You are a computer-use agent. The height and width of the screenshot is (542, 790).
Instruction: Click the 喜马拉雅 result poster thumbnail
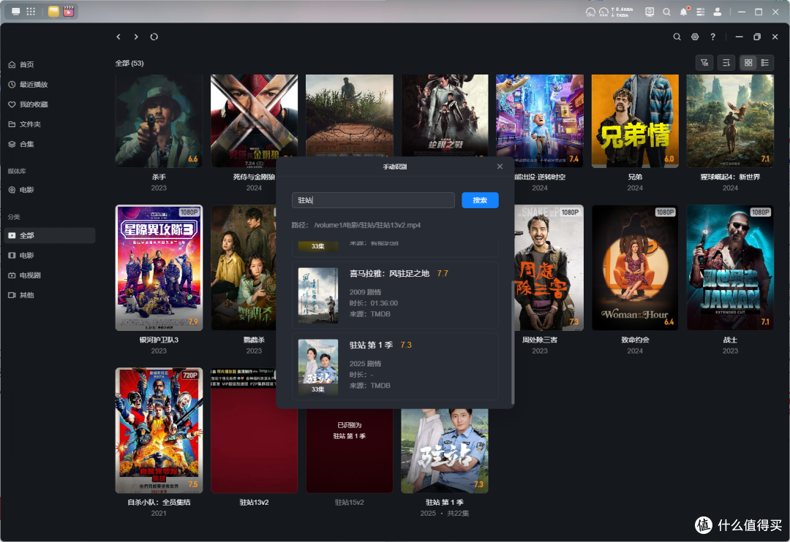[318, 295]
